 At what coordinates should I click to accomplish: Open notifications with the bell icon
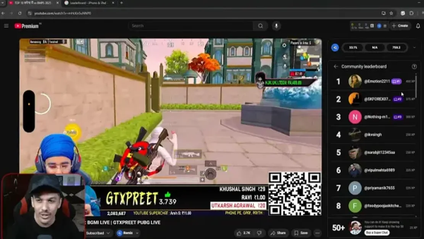click(418, 26)
